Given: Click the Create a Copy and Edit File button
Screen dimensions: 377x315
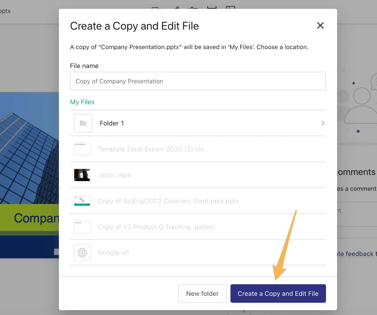Looking at the screenshot, I should click(x=278, y=293).
